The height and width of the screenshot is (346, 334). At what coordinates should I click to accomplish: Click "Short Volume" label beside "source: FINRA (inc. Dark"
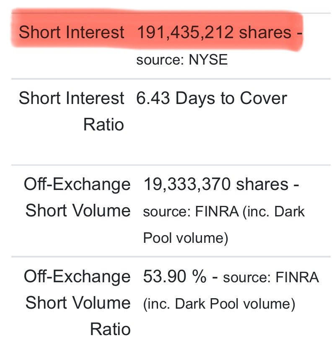click(78, 211)
